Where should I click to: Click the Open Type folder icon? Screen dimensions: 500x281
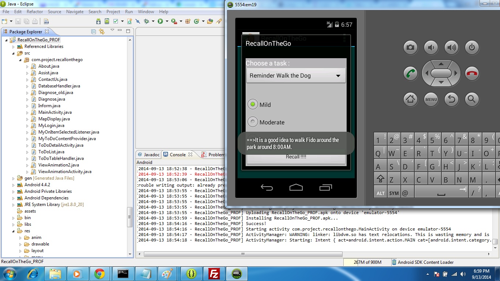pos(210,22)
